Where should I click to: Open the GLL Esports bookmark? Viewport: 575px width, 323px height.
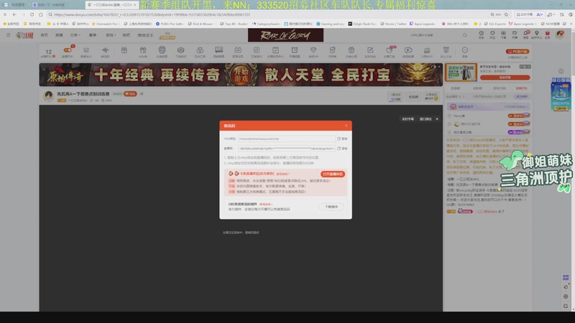pyautogui.click(x=494, y=24)
